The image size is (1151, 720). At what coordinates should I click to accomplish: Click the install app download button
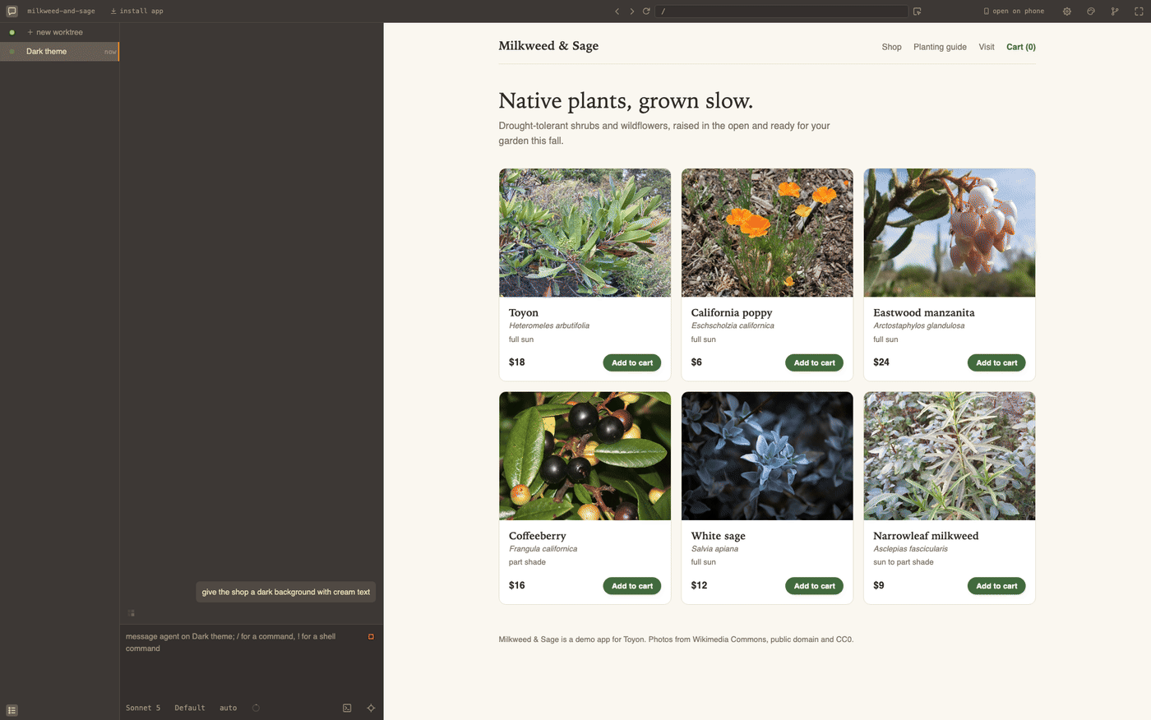pos(136,12)
